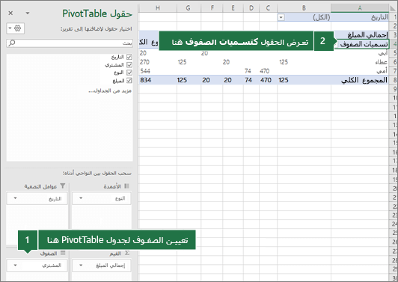
Task: Toggle the النوع field checkbox
Action: (129, 73)
